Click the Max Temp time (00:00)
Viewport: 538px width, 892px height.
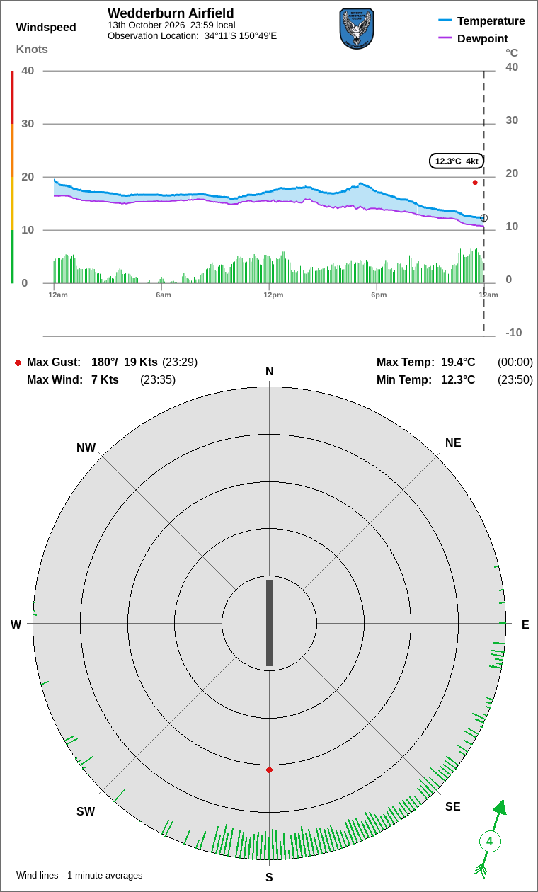click(515, 362)
